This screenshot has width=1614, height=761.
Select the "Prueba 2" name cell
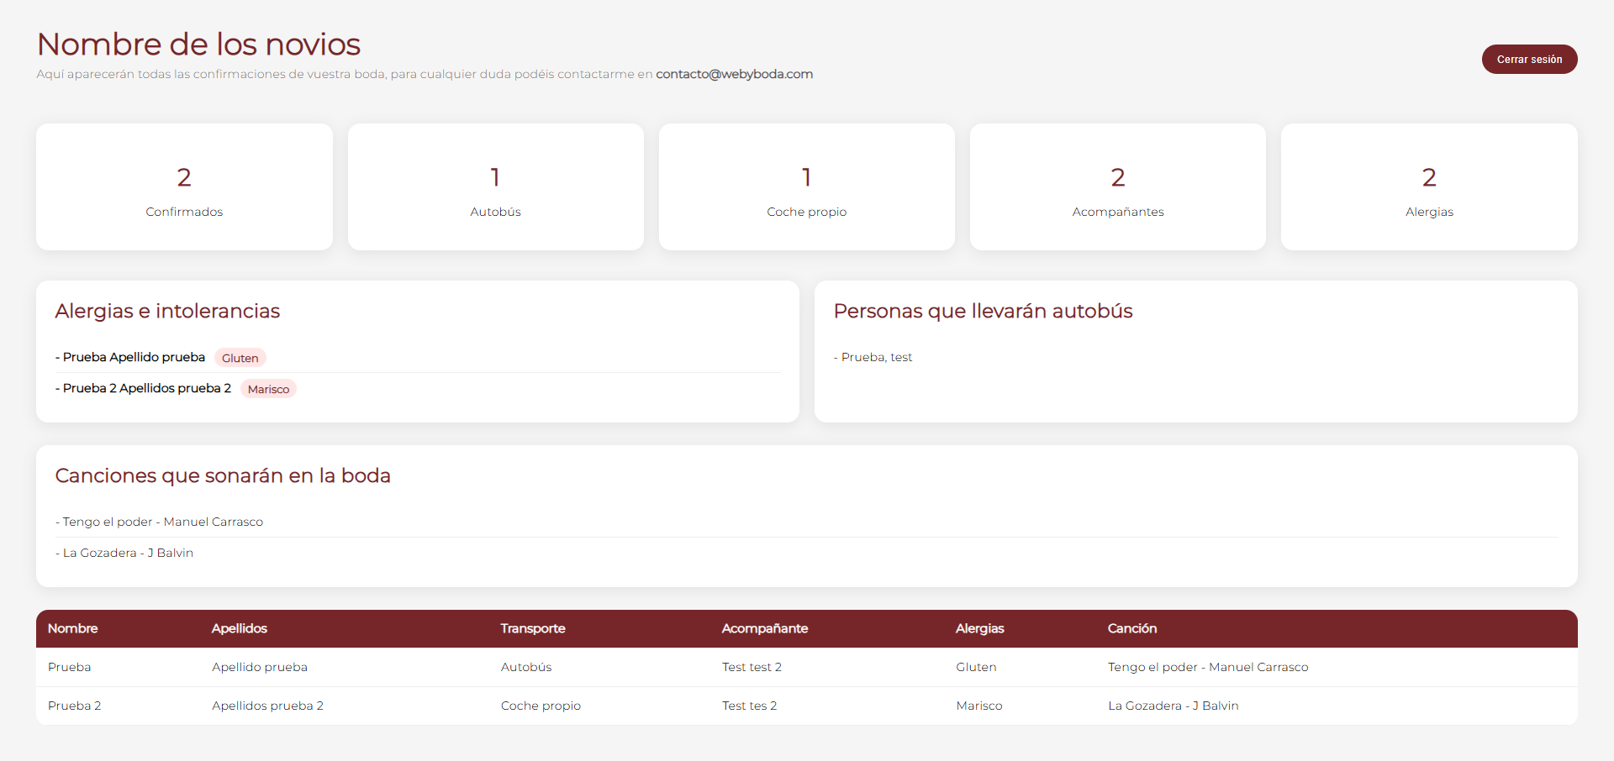74,706
